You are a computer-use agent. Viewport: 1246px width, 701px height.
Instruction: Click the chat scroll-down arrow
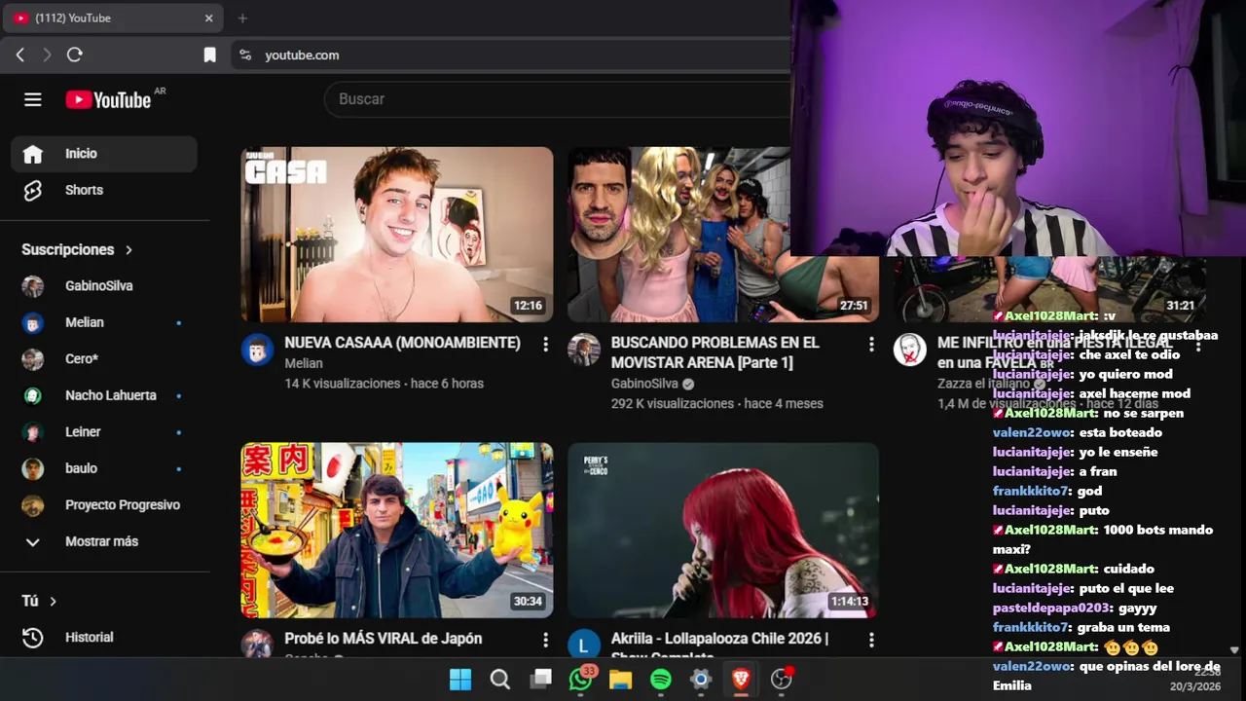point(1234,650)
